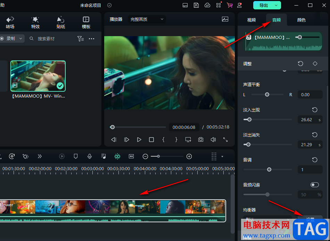The height and width of the screenshot is (241, 330).
Task: Open the Templates (模板) panel
Action: click(x=86, y=23)
